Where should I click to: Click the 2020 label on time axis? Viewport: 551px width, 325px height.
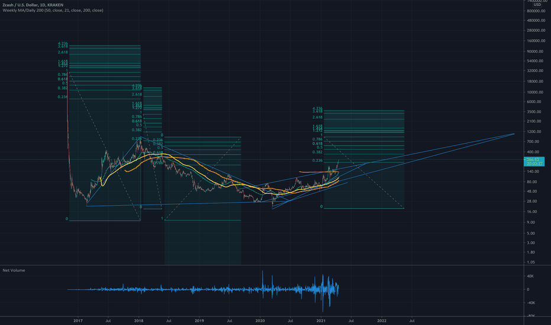[x=260, y=321]
